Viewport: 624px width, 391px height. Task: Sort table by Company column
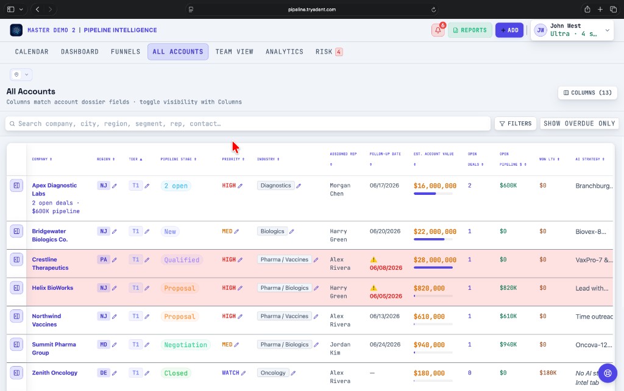point(42,159)
